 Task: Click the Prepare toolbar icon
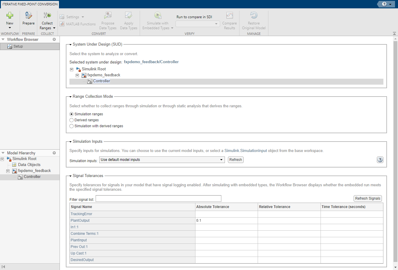28,15
